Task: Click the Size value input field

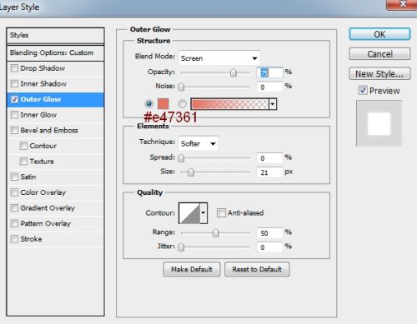Action: coord(269,172)
